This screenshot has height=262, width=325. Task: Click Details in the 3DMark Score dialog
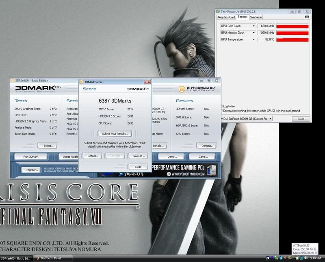point(92,156)
